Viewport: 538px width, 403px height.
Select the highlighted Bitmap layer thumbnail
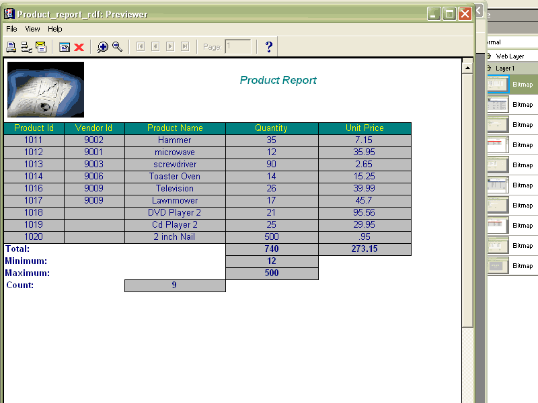[x=498, y=85]
